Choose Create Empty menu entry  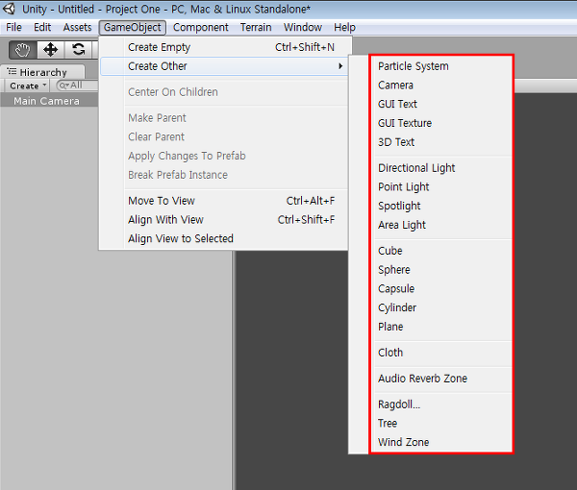pos(224,47)
